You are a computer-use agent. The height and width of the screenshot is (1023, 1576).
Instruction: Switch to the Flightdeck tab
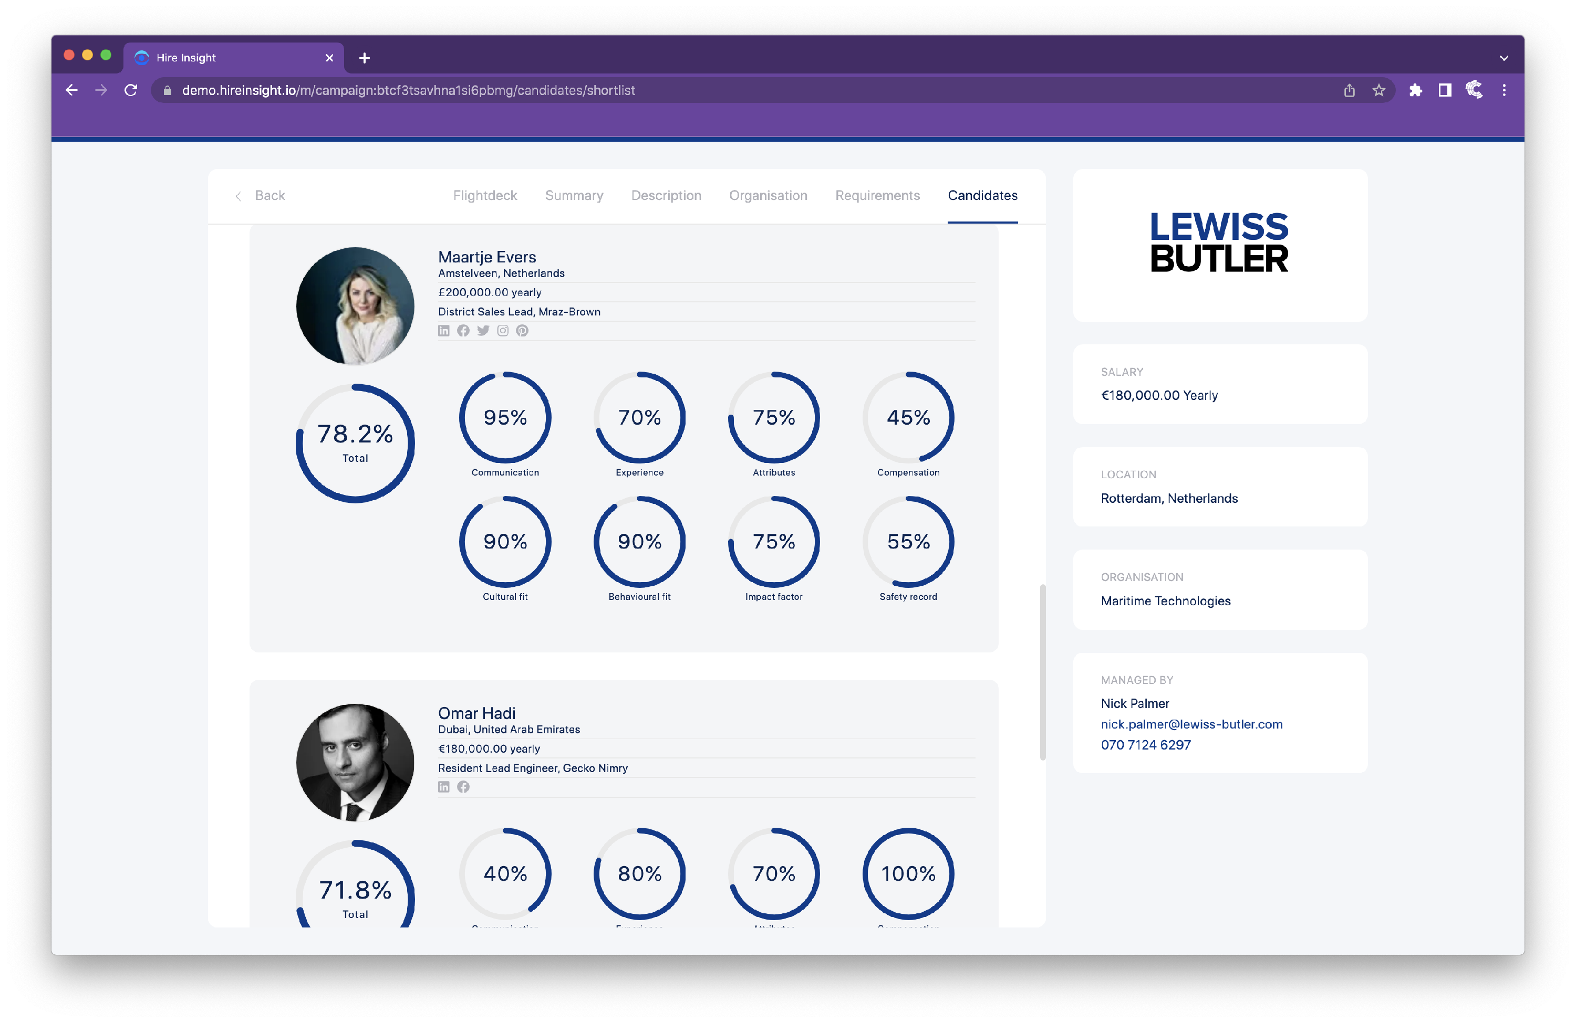pyautogui.click(x=485, y=196)
